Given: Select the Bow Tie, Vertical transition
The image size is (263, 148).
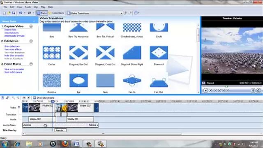Looking at the screenshot, I should 105,28.
